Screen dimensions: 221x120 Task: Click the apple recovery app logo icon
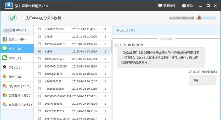(9, 6)
